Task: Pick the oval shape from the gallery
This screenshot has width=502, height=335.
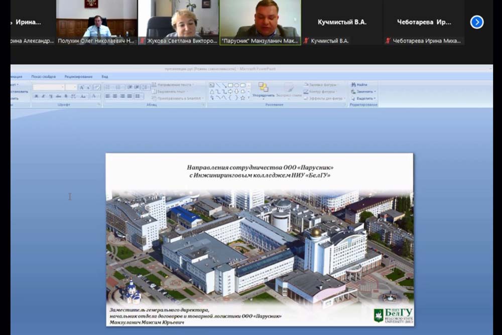Action: [236, 85]
